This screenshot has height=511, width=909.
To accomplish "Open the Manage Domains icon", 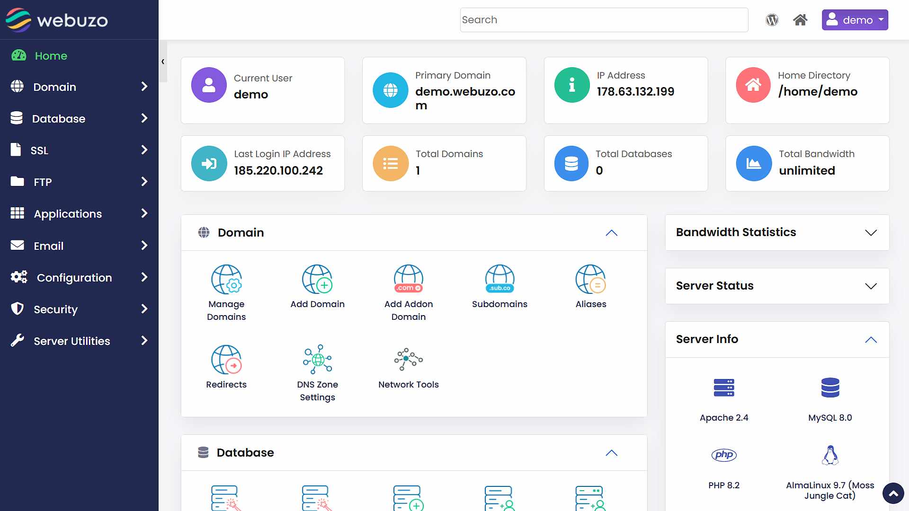I will (x=226, y=279).
